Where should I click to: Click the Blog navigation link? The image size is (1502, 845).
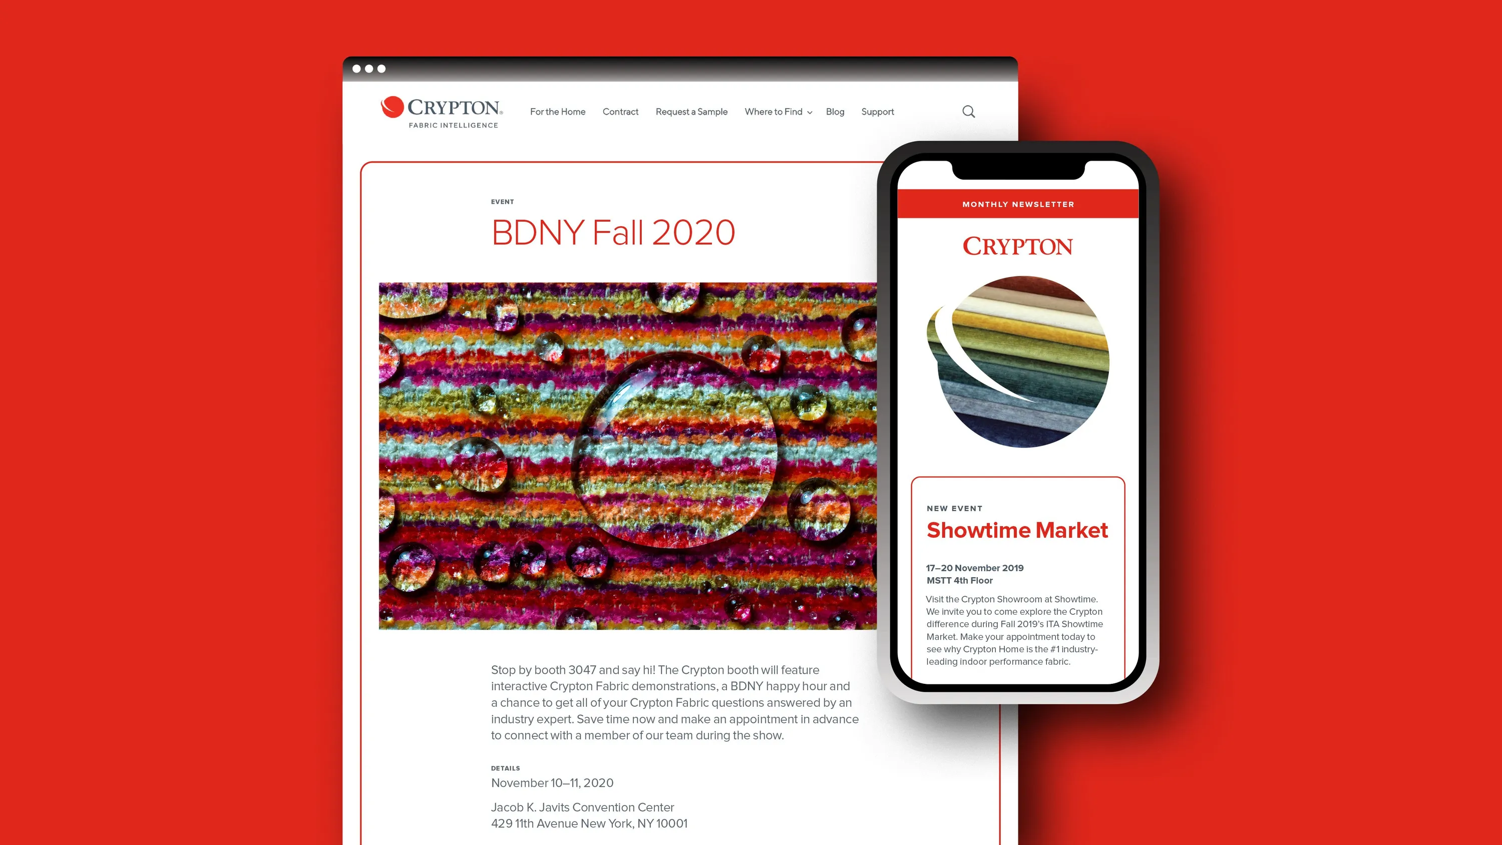pos(836,111)
